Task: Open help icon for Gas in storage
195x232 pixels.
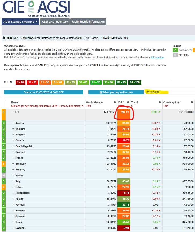Action: 115,102
